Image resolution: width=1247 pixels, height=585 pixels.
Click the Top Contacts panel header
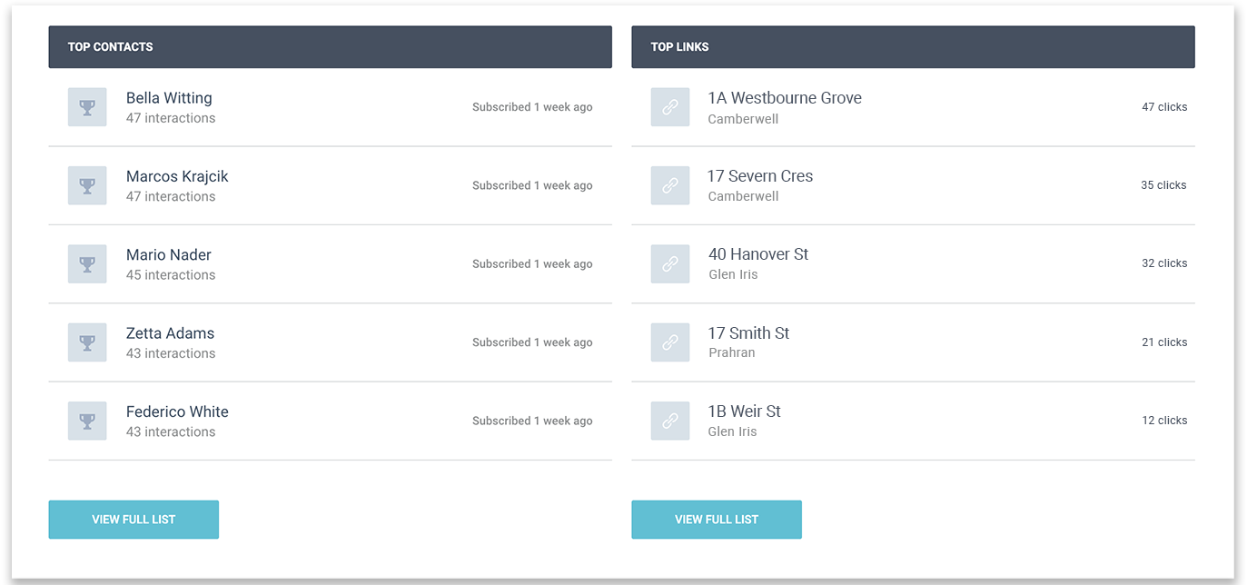coord(330,46)
